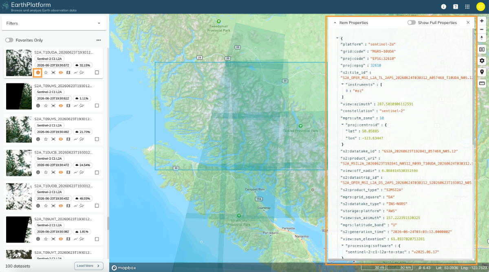This screenshot has height=272, width=489.
Task: Click the S2A_T09UYS dataset thumbnail
Action: (x=19, y=129)
